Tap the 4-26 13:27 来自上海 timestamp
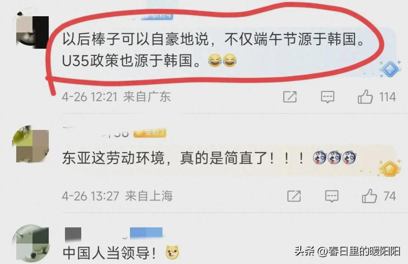Screen dimensions: 408x264 (x=117, y=196)
